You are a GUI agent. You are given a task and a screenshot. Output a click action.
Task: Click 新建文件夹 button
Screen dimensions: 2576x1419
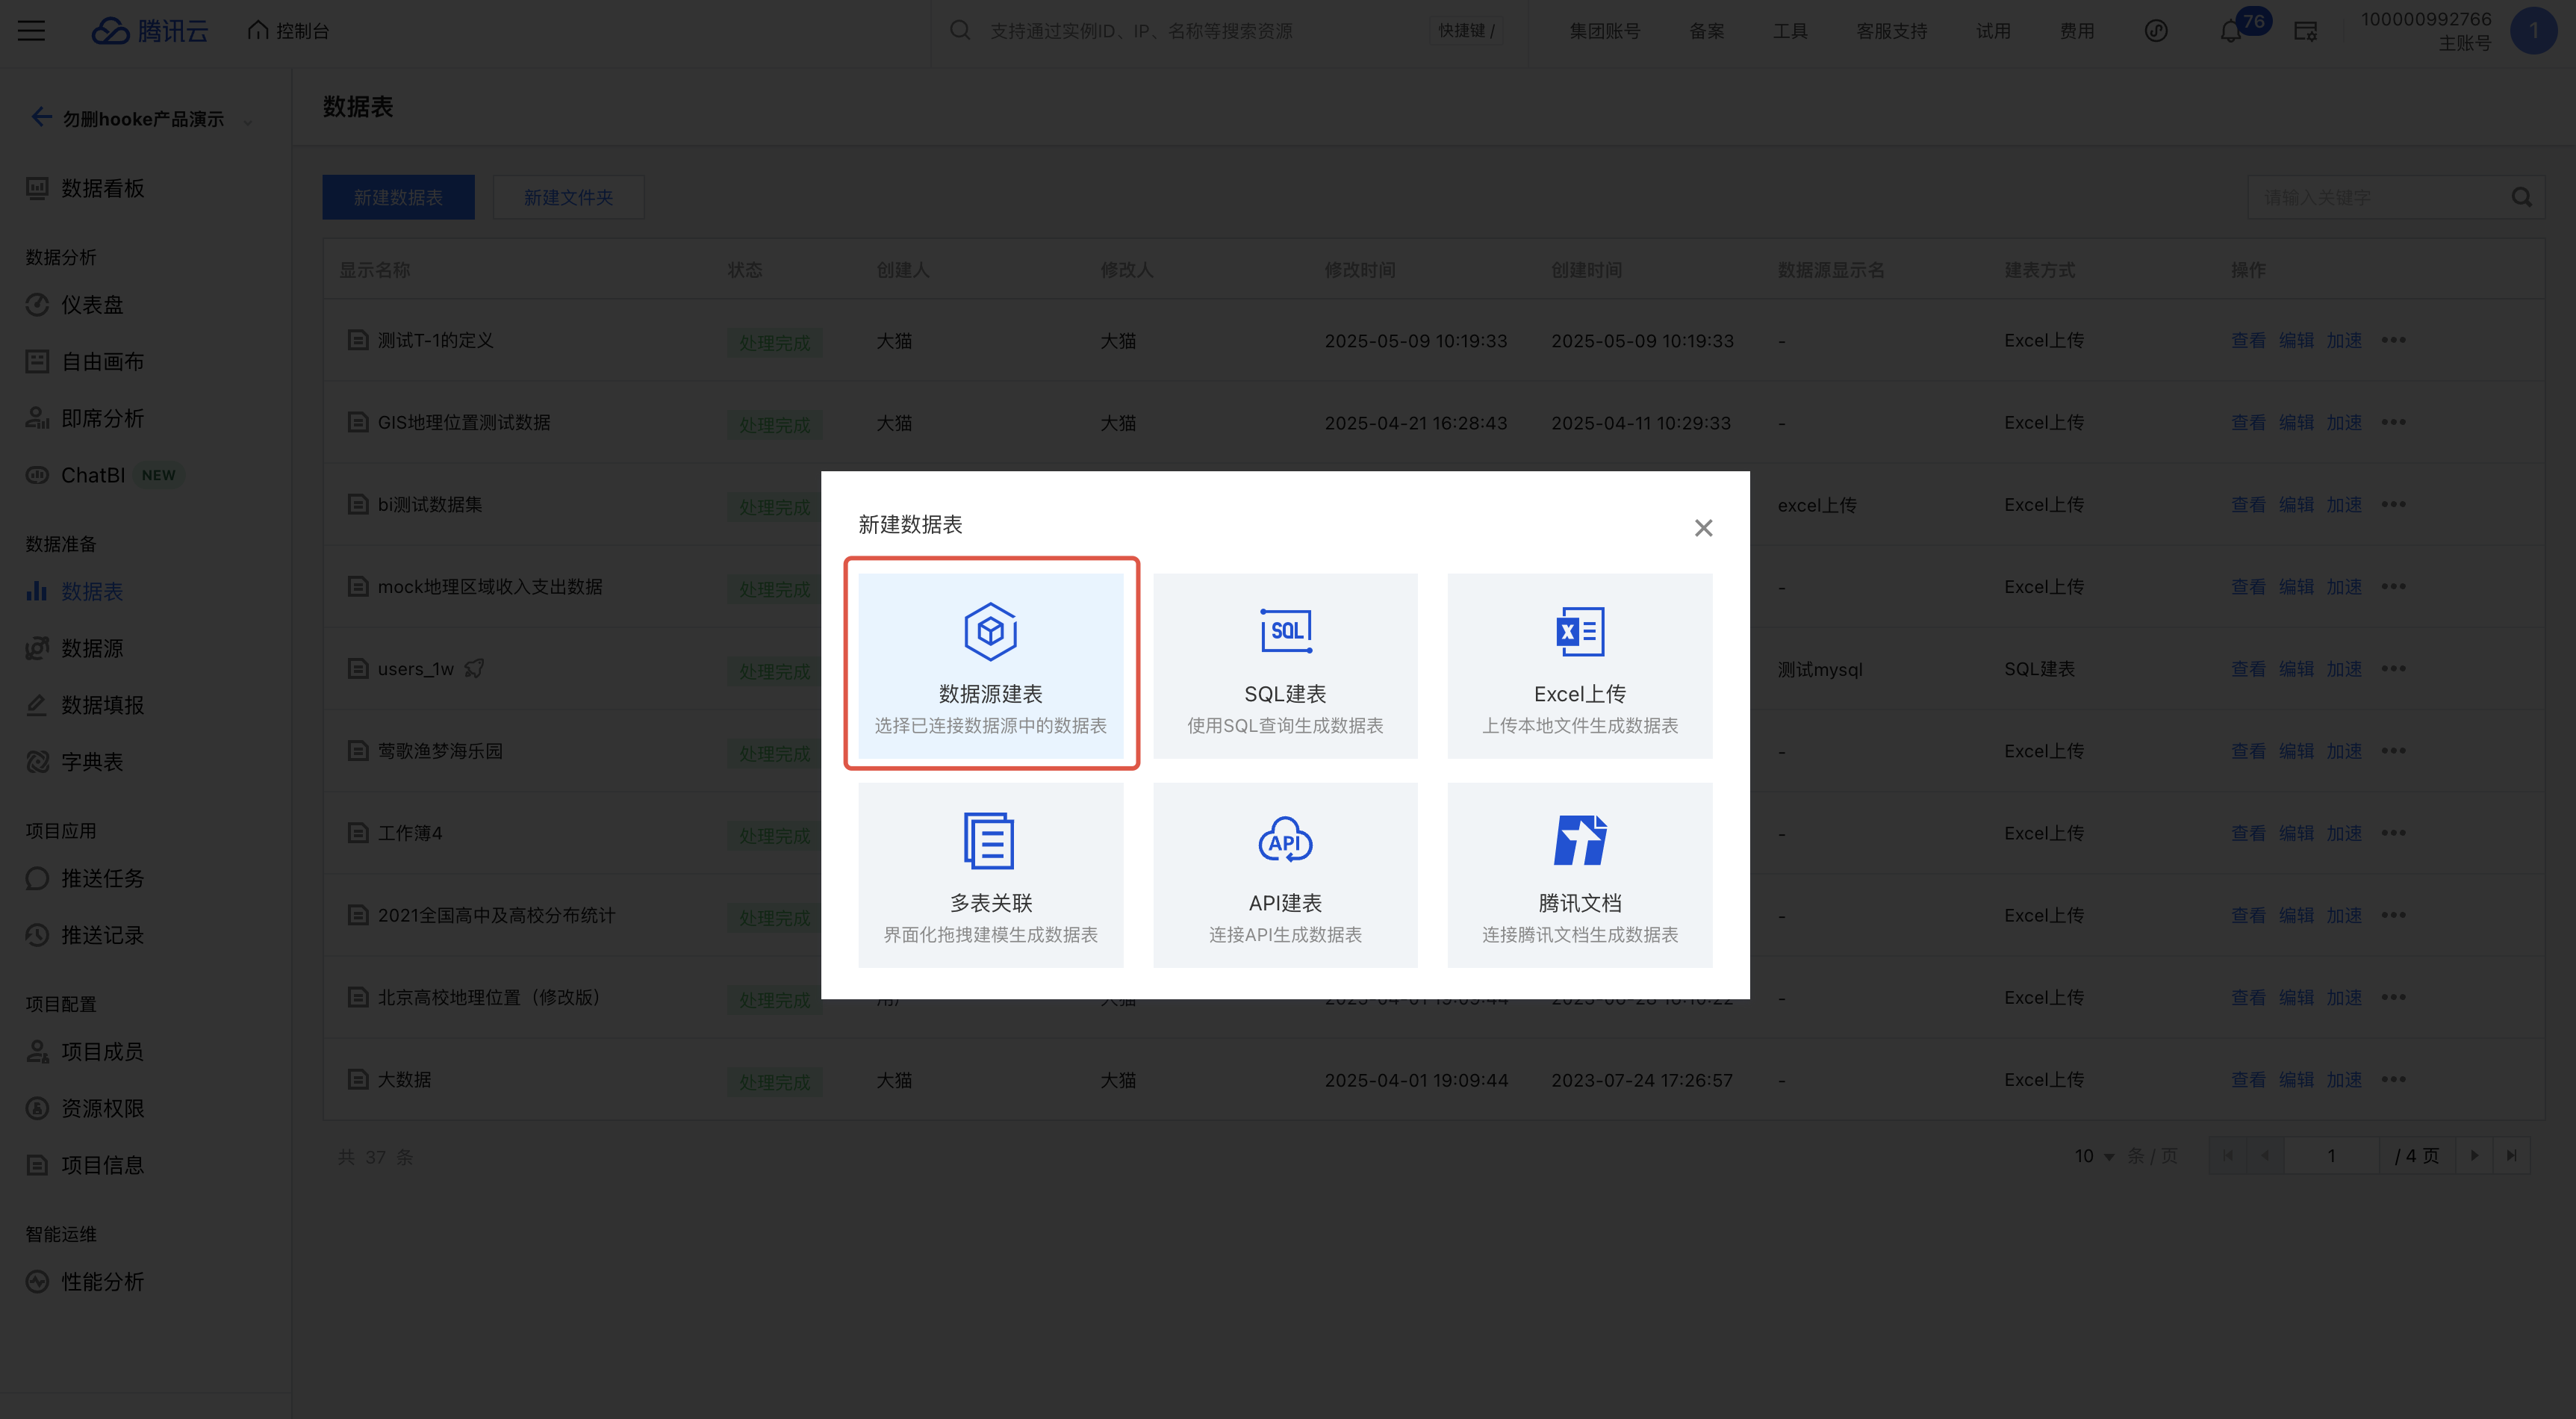click(x=568, y=198)
